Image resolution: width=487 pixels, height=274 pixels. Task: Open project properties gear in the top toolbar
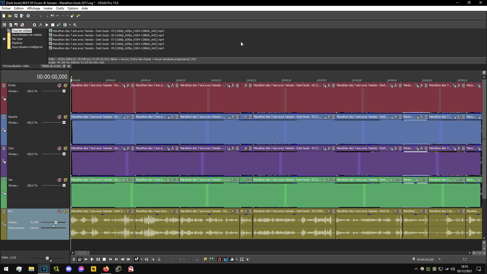coord(28,16)
